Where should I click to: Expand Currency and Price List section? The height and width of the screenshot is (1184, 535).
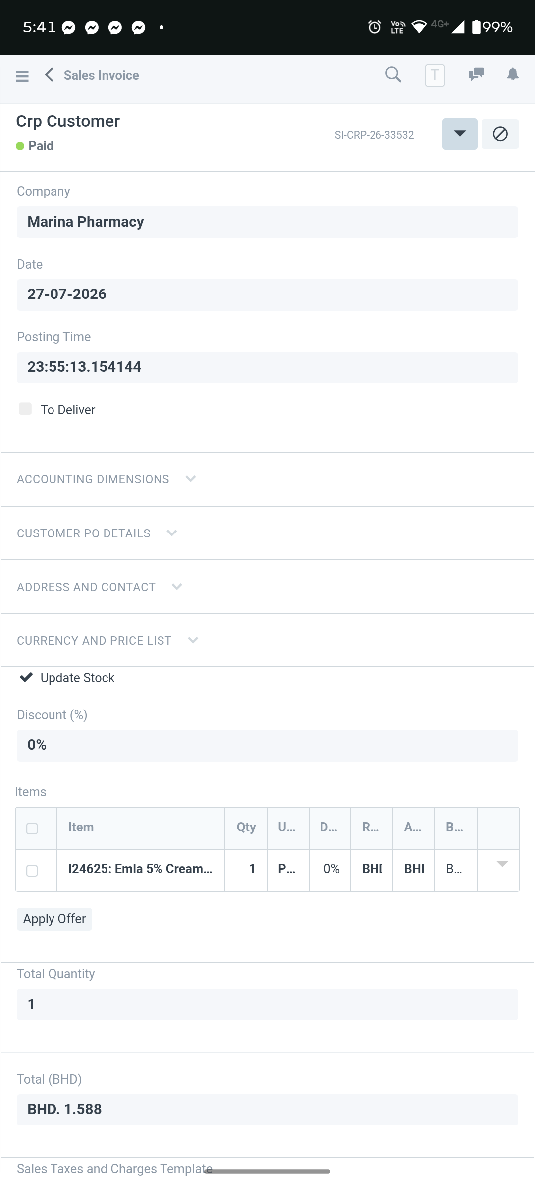click(107, 641)
